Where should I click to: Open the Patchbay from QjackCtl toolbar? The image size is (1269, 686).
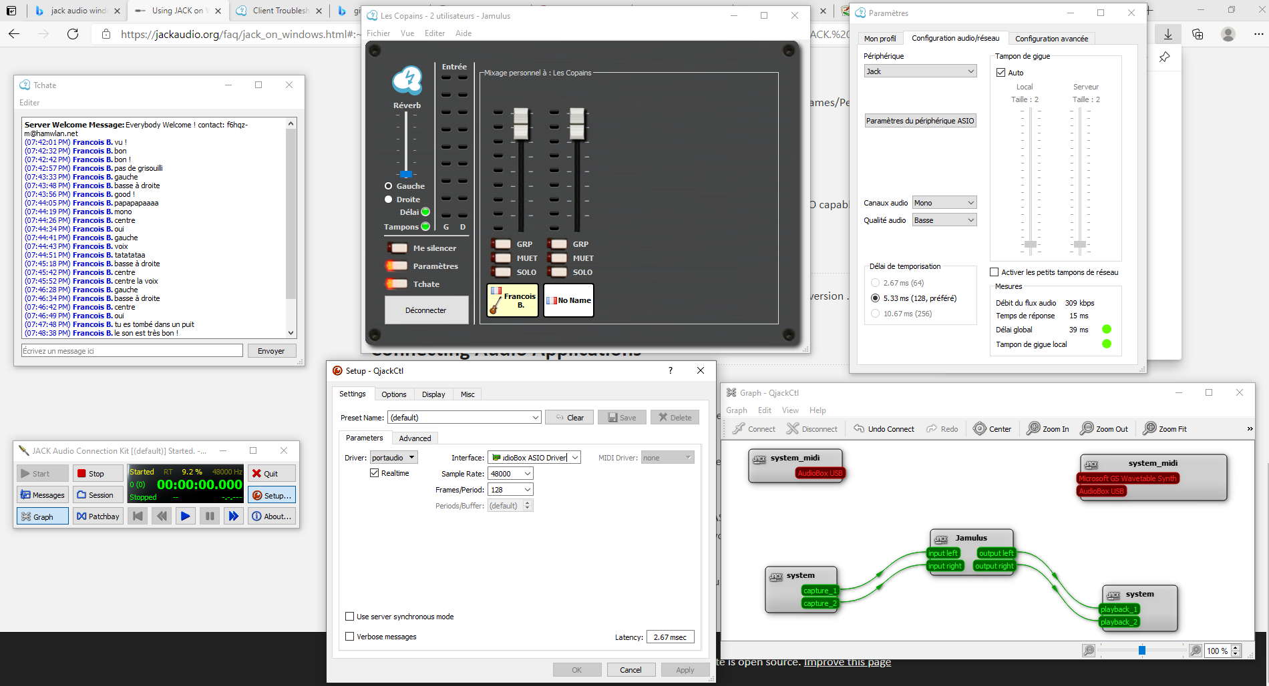tap(98, 516)
